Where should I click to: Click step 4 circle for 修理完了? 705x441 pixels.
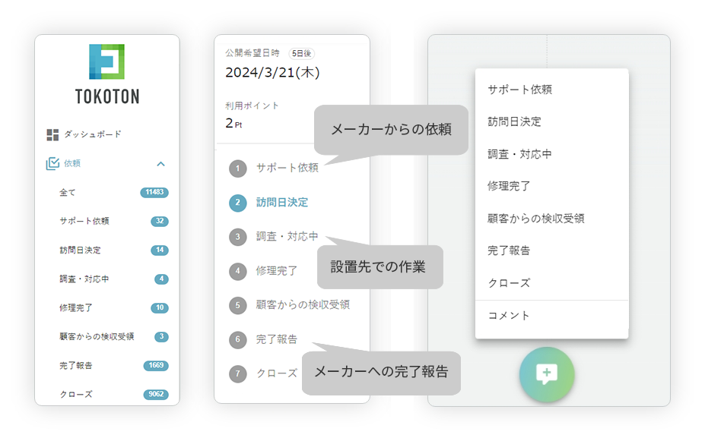(238, 271)
